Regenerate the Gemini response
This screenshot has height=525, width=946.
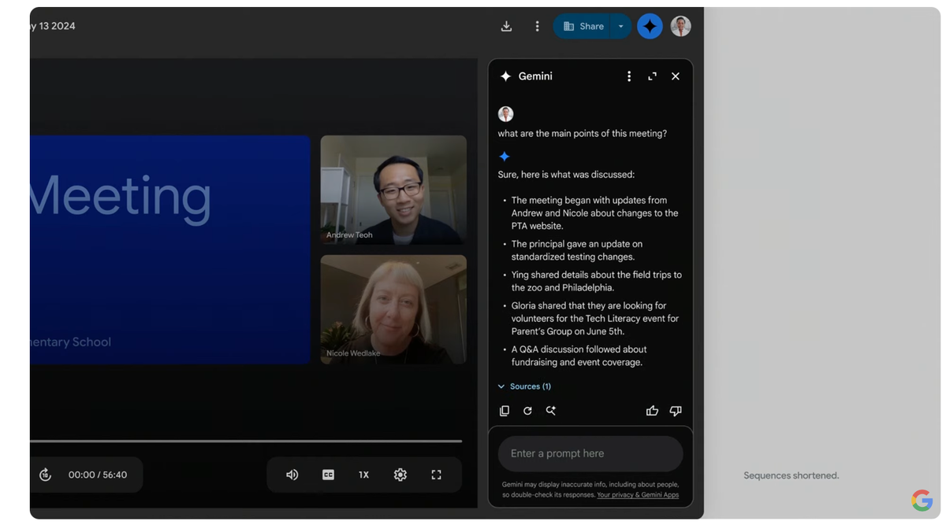(x=527, y=411)
